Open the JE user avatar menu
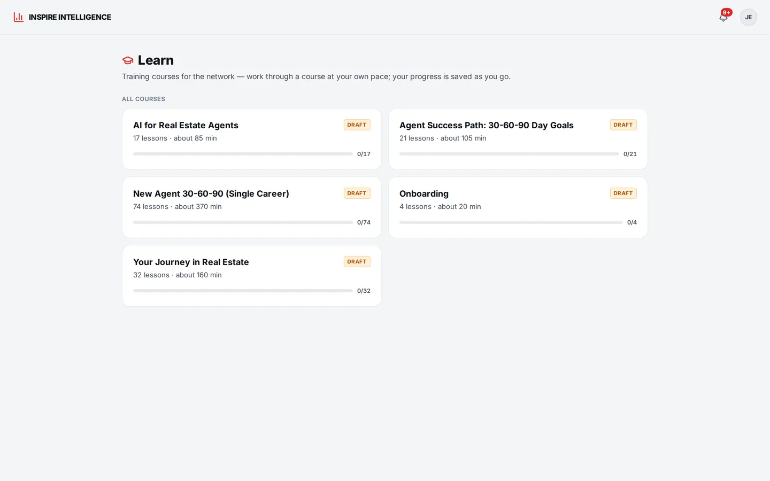Screen dimensions: 770x481 749,17
